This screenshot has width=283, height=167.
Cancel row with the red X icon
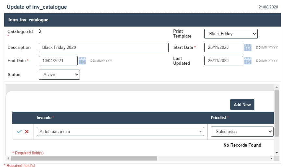[27, 132]
